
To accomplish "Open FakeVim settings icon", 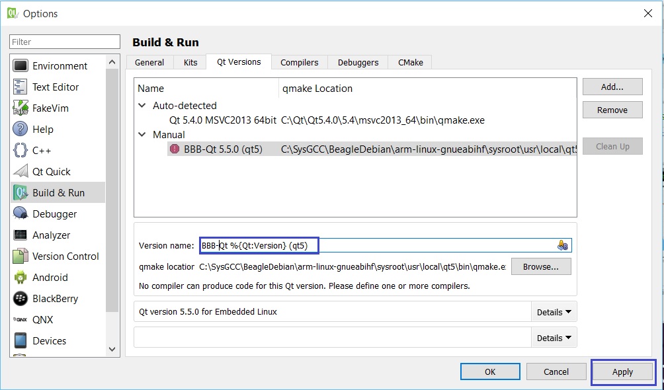I will (21, 108).
